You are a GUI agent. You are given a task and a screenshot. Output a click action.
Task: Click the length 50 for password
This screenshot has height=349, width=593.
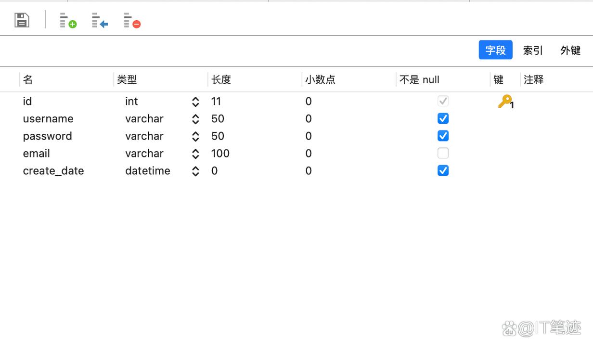(218, 136)
